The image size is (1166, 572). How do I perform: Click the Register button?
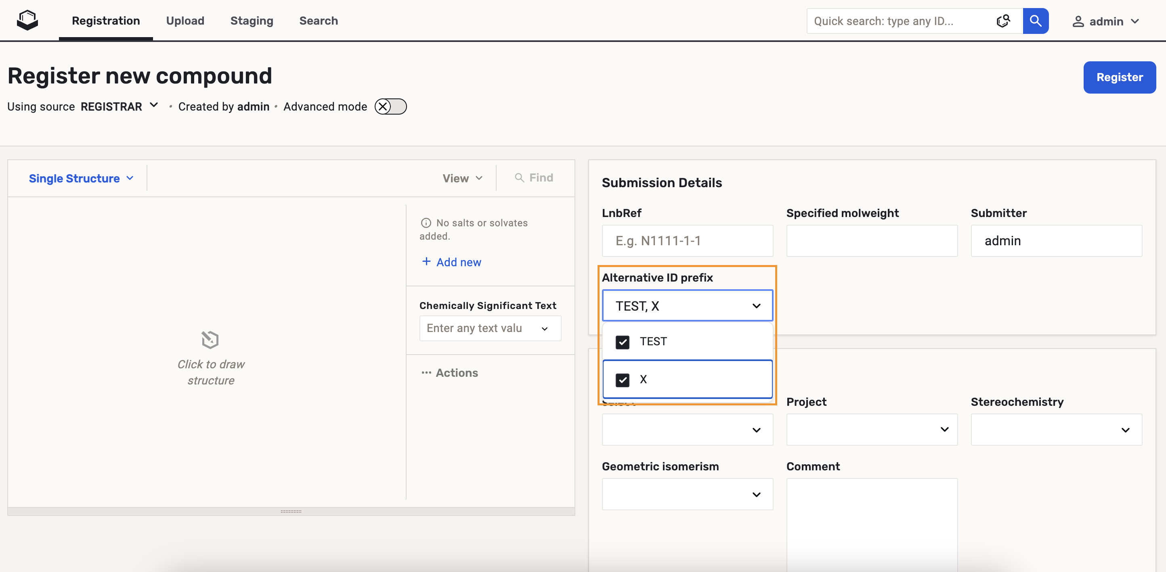click(x=1119, y=77)
